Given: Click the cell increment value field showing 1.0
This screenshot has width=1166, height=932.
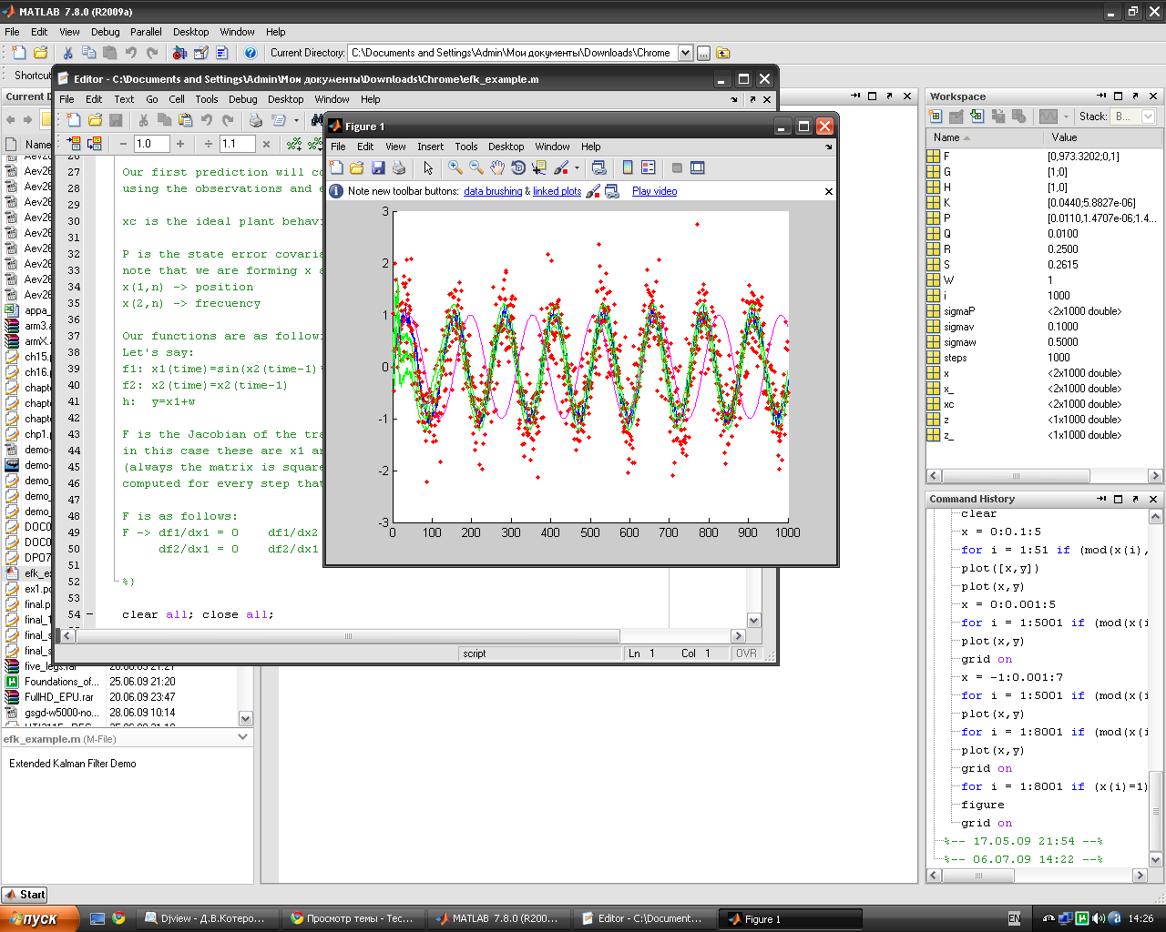Looking at the screenshot, I should pos(150,144).
